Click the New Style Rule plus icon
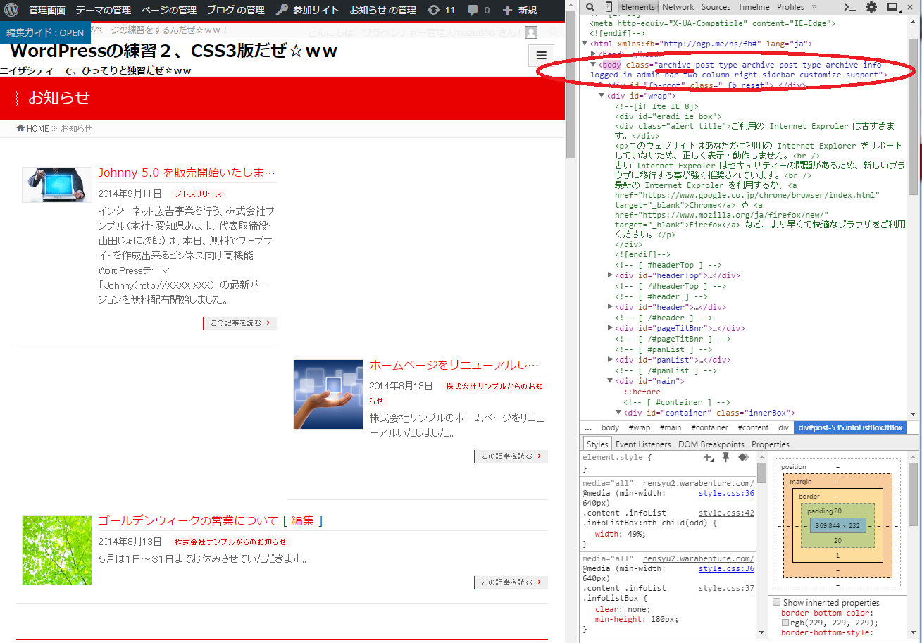Image resolution: width=922 pixels, height=643 pixels. point(709,457)
